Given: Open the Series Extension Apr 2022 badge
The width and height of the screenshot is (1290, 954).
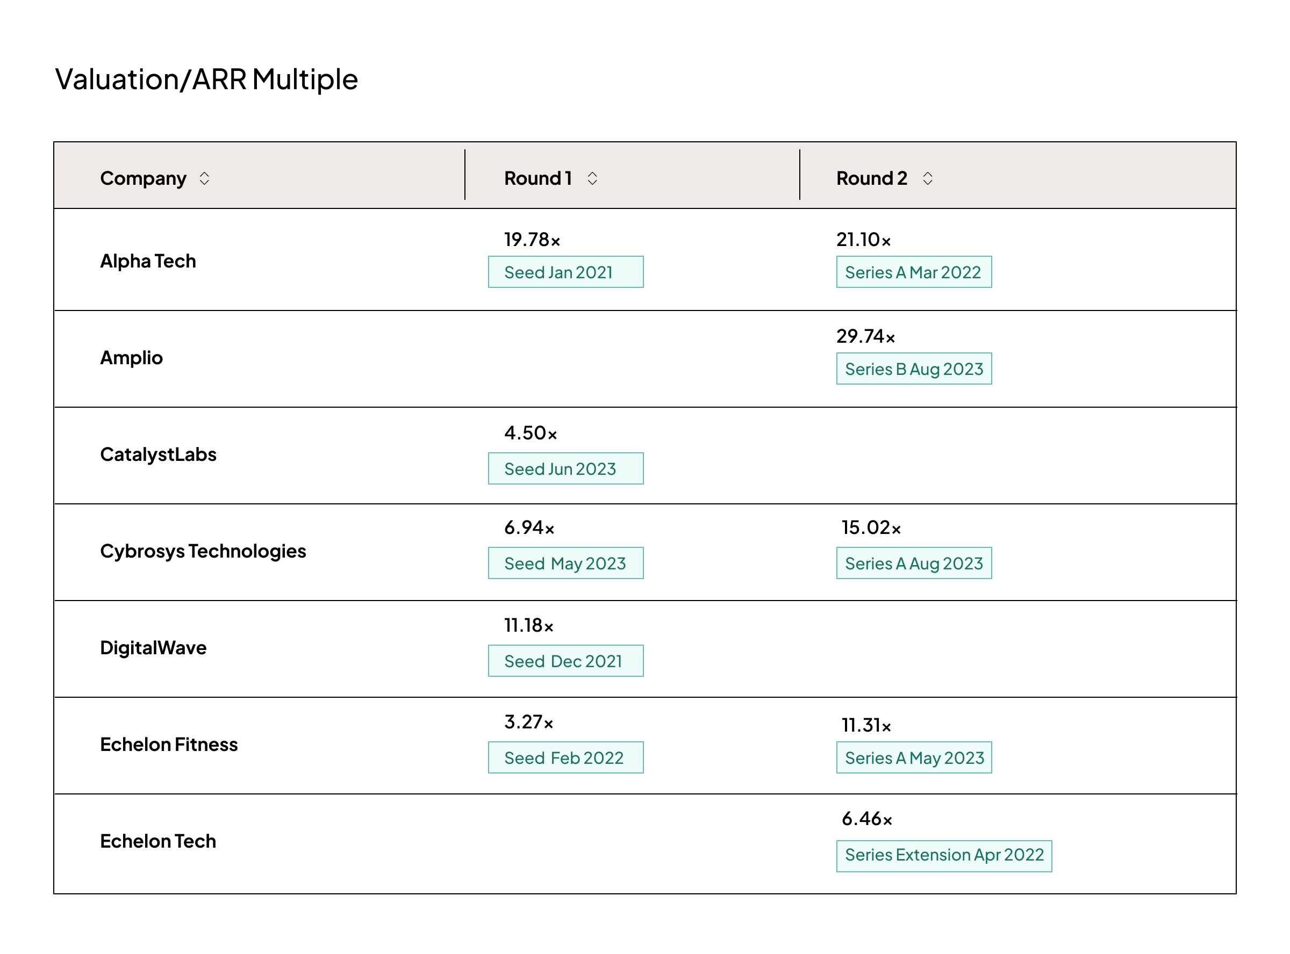Looking at the screenshot, I should [x=944, y=855].
